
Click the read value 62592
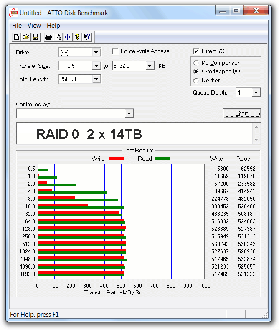pos(248,169)
